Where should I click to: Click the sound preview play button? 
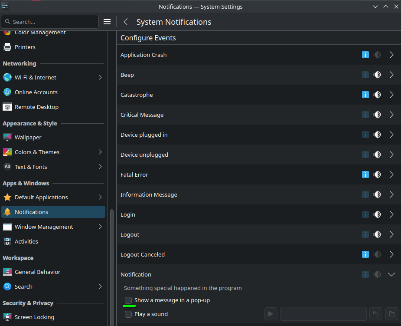(271, 314)
